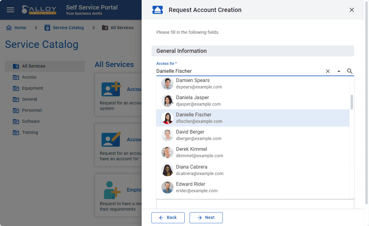Clear the Access for field value
The width and height of the screenshot is (369, 226).
(328, 71)
